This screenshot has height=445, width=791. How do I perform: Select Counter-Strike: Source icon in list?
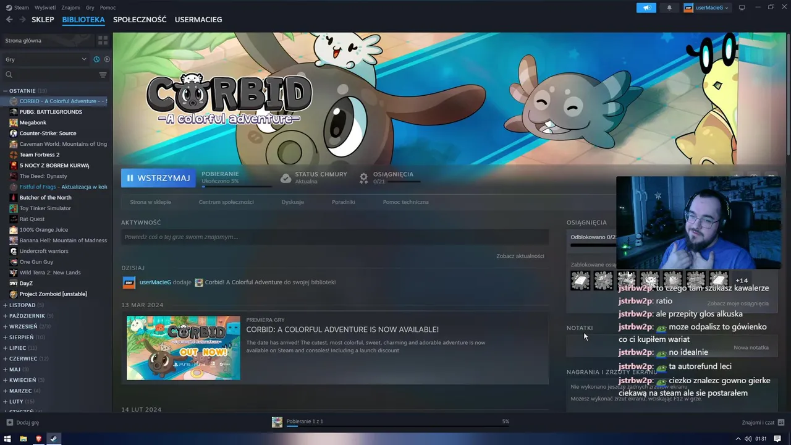click(14, 133)
